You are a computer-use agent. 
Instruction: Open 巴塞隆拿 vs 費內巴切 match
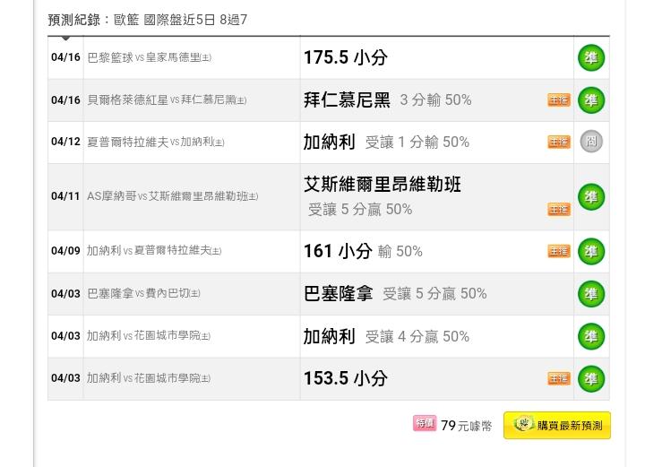(143, 293)
